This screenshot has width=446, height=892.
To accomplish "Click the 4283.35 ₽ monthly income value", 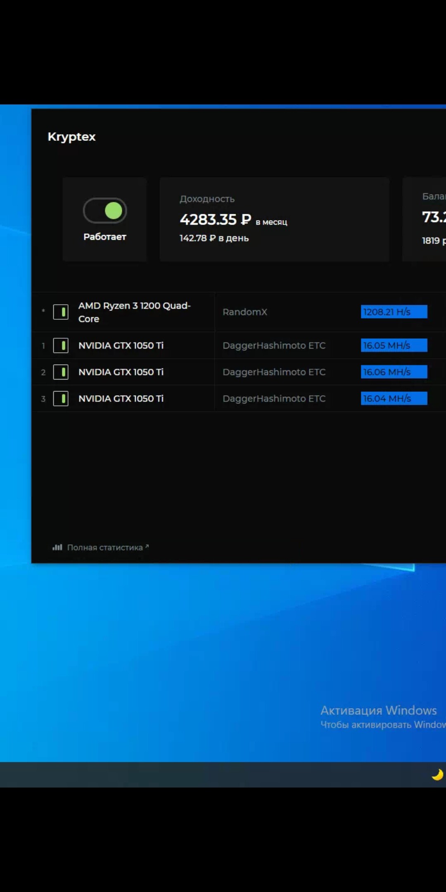I will coord(215,219).
